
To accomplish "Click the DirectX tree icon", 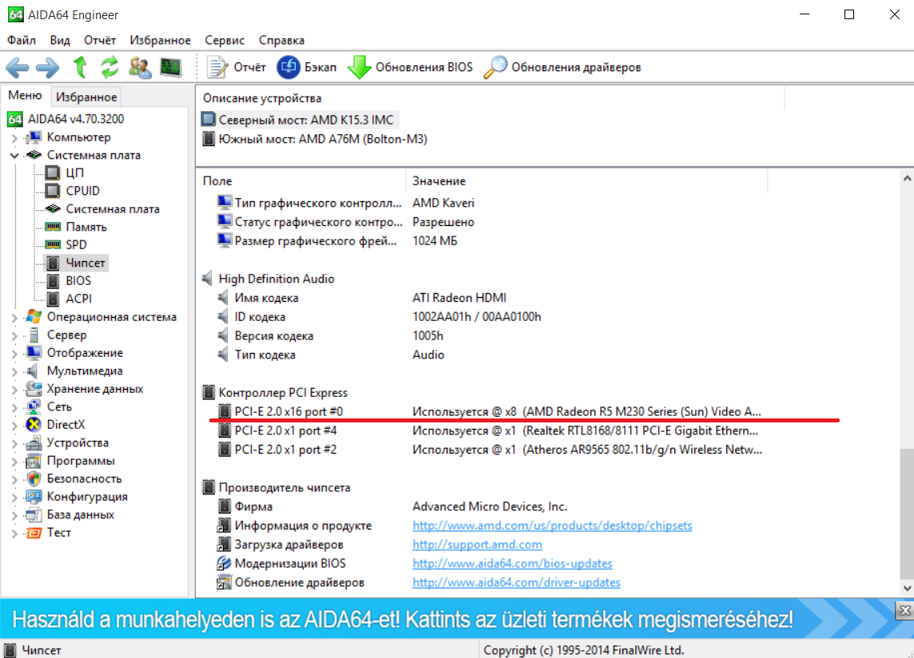I will pos(34,424).
